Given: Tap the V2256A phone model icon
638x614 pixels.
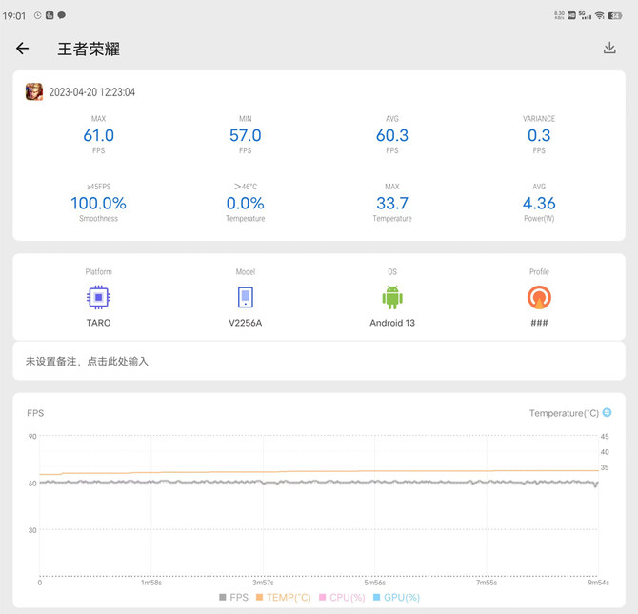Looking at the screenshot, I should tap(246, 297).
